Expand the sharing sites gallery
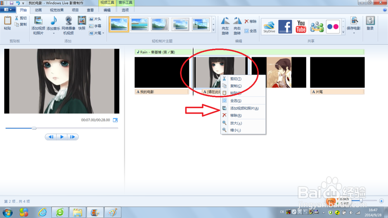This screenshot has height=218, width=388. [343, 32]
